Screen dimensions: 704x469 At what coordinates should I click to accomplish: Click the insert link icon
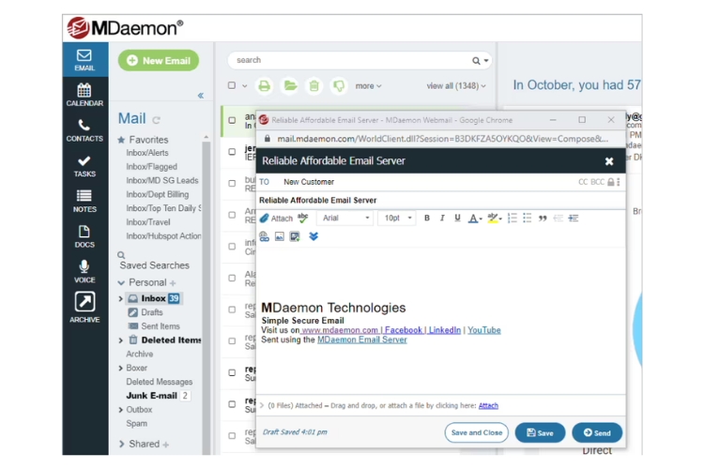(x=264, y=236)
